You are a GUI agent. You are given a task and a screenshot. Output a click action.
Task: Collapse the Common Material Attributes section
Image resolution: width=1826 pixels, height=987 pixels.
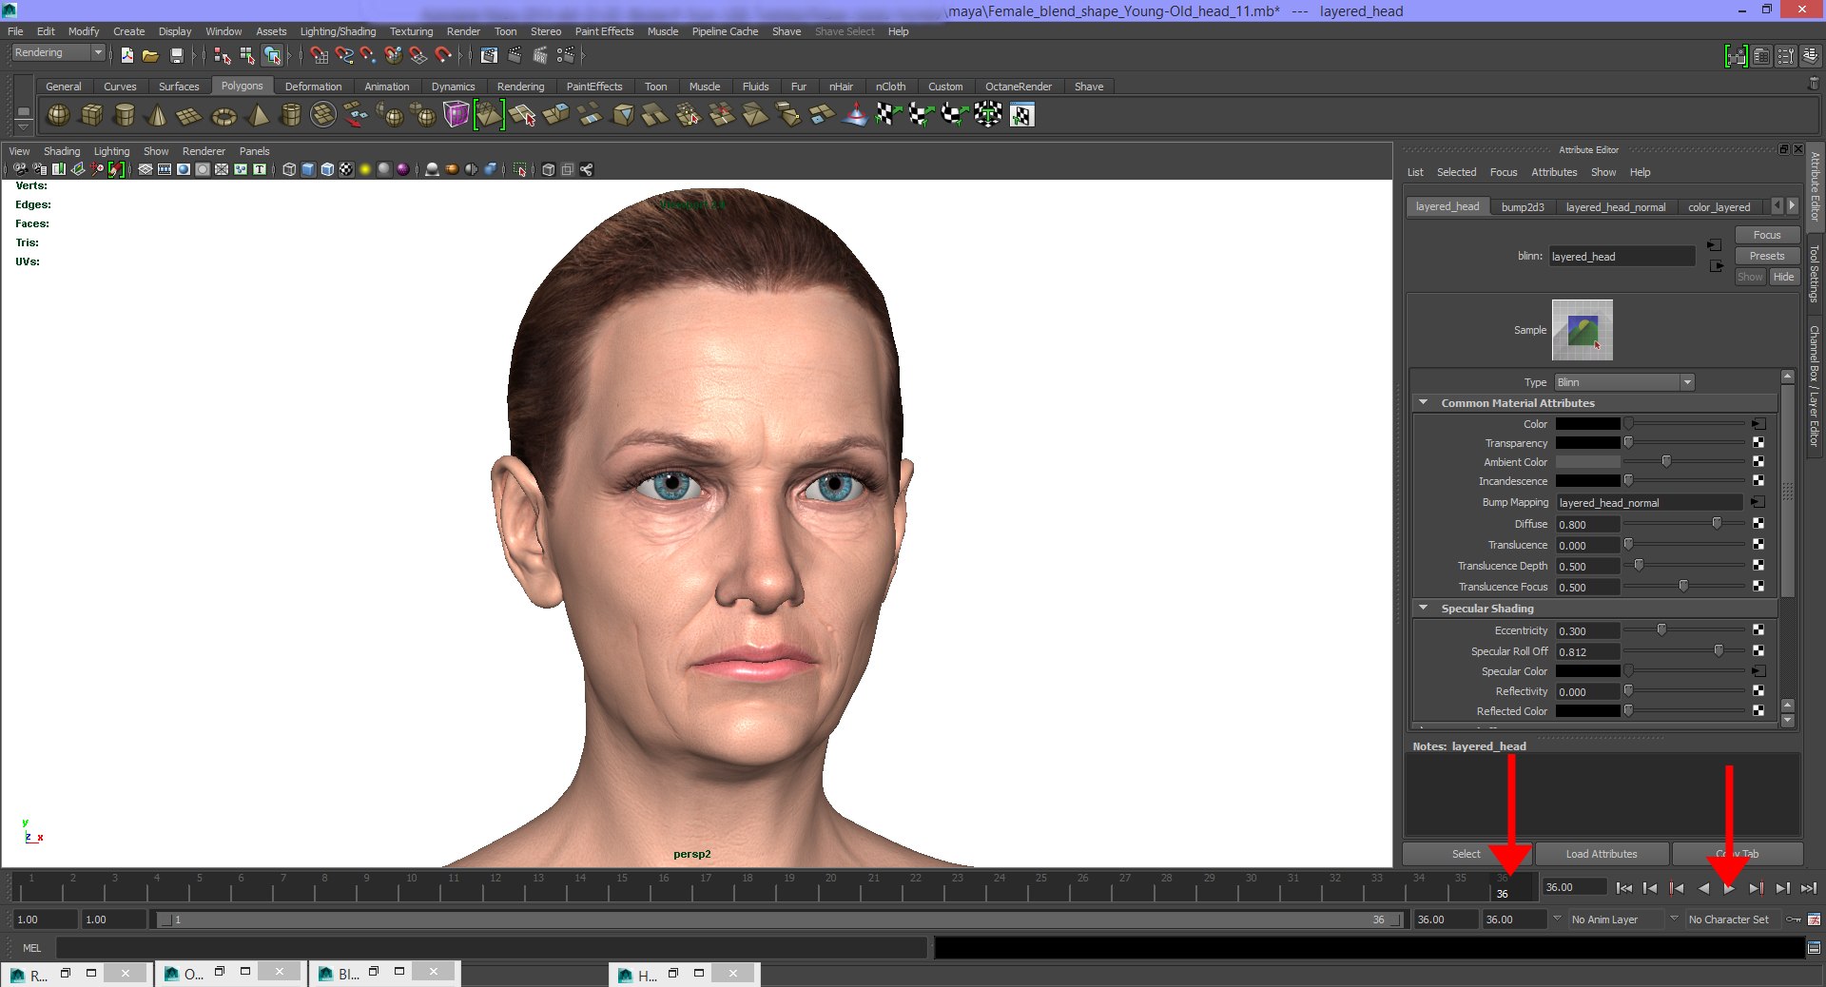1424,402
